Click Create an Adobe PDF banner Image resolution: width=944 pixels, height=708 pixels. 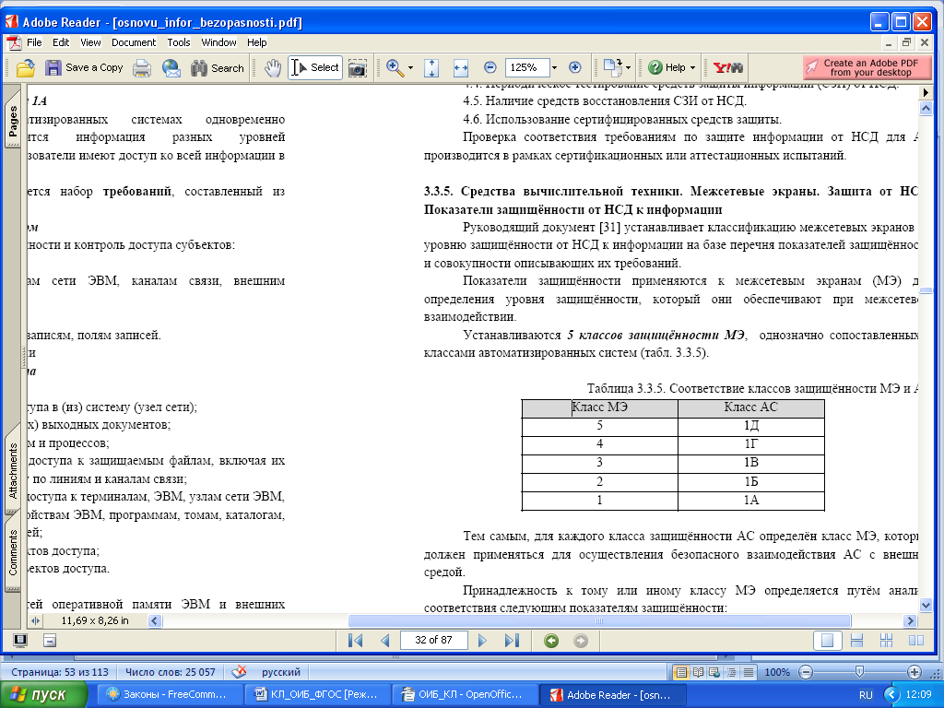pyautogui.click(x=866, y=67)
